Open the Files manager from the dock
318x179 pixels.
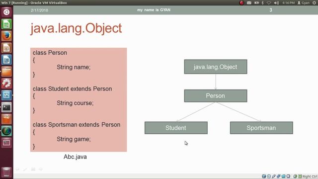6,72
